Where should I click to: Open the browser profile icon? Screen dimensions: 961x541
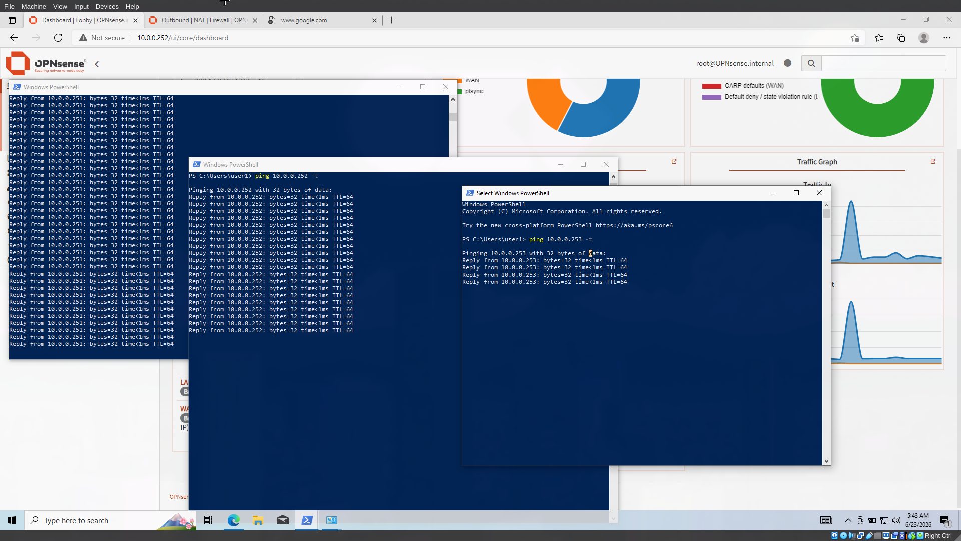(924, 38)
